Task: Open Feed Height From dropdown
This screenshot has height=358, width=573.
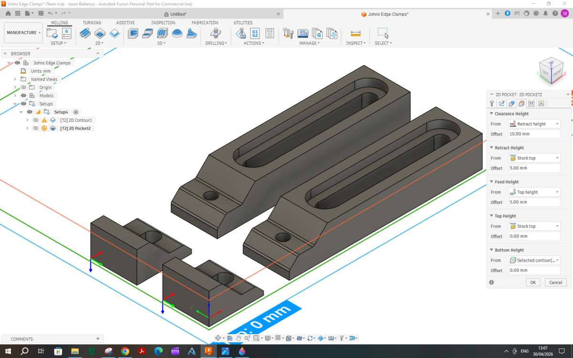Action: 534,192
